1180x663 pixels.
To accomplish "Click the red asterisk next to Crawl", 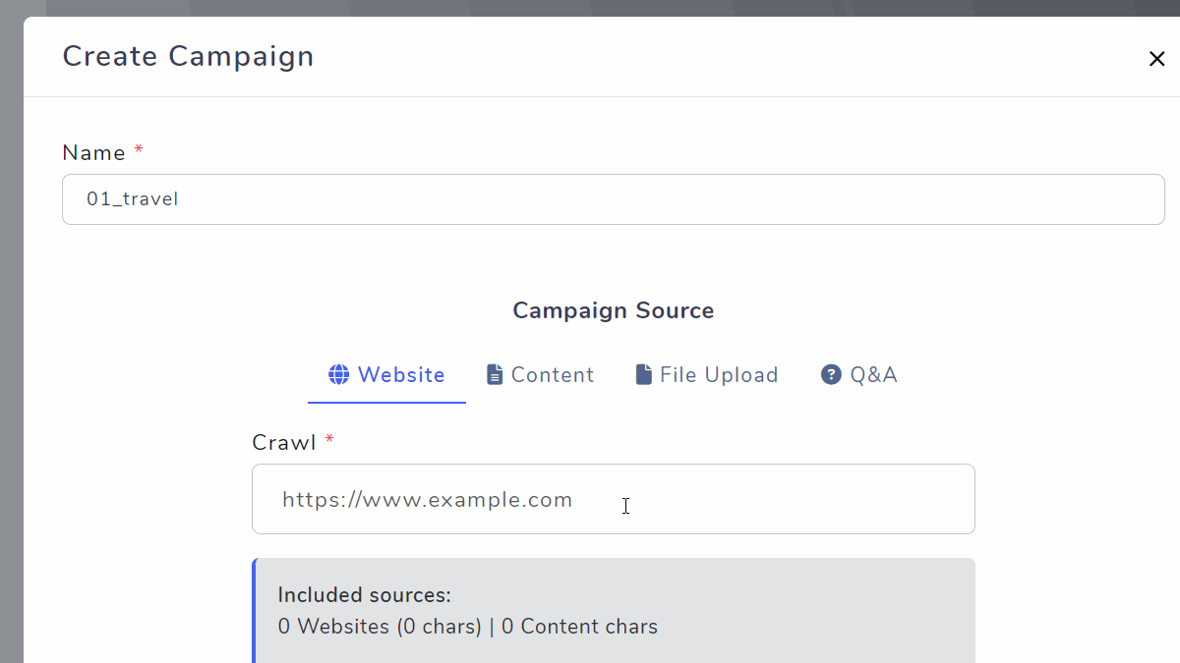I will (329, 440).
